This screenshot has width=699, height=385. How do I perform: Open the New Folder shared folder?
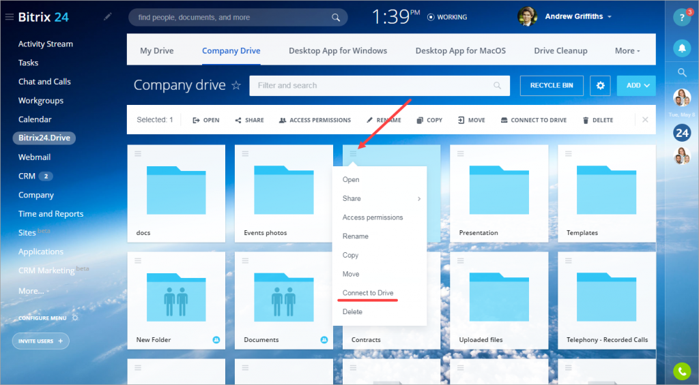pos(176,297)
